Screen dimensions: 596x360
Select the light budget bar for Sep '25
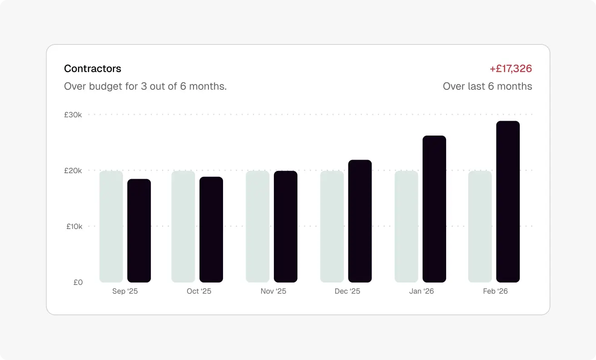pyautogui.click(x=111, y=227)
